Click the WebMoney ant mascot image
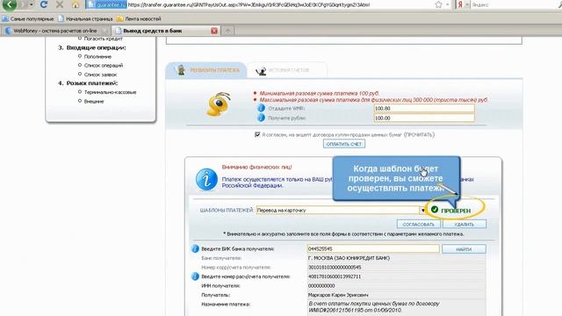The width and height of the screenshot is (562, 316). click(219, 104)
